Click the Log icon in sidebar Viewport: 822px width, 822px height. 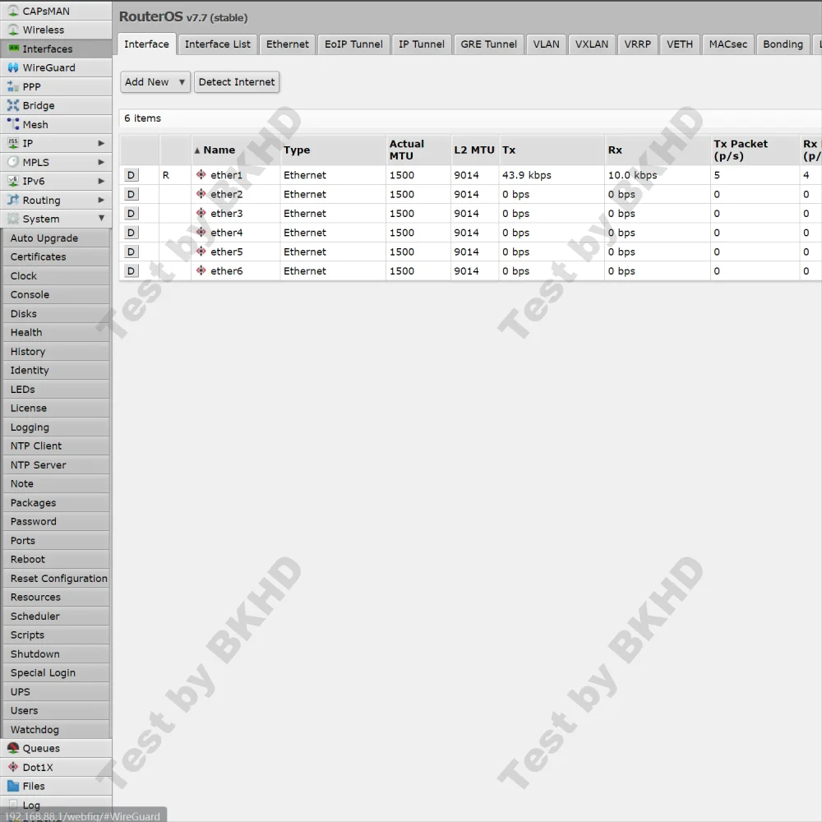click(x=13, y=805)
